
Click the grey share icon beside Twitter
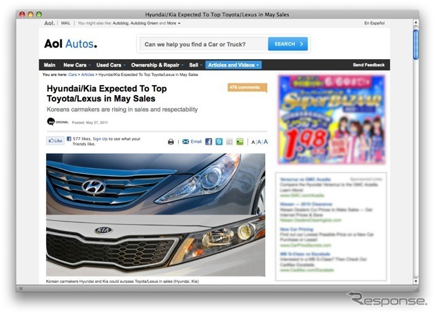click(x=230, y=141)
